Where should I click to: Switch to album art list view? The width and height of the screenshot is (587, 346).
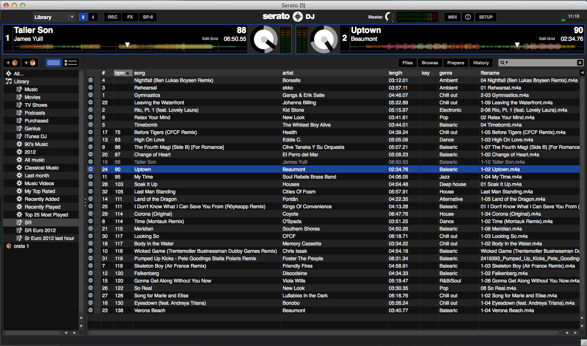click(x=71, y=63)
